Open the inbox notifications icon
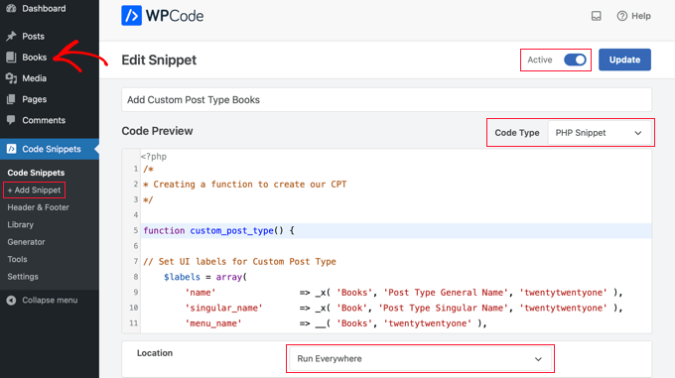Image resolution: width=675 pixels, height=378 pixels. pos(597,16)
